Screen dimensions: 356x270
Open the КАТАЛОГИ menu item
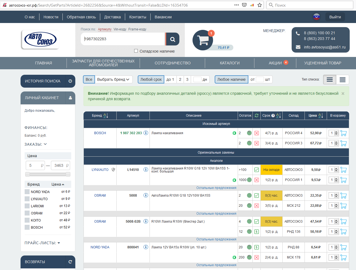pos(229,63)
